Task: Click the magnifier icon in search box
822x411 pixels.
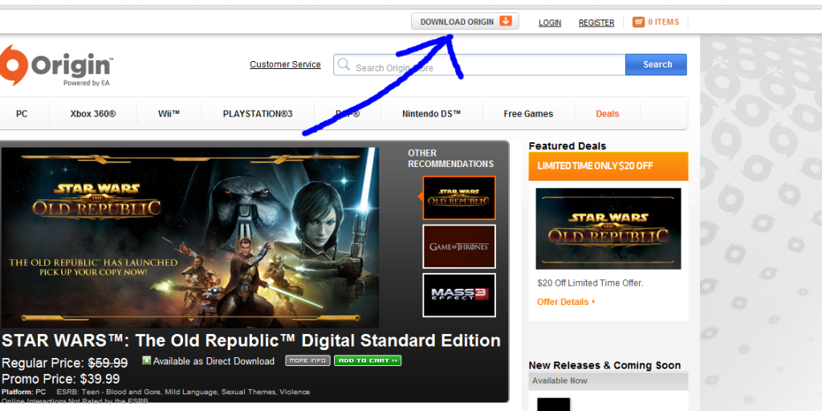Action: [x=344, y=64]
